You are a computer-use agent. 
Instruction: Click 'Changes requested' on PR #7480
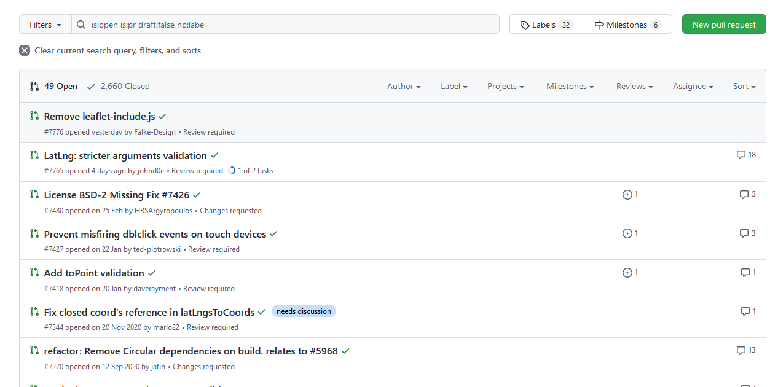(x=231, y=211)
